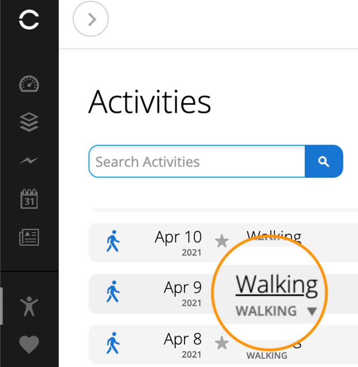
Task: Open the activity pulse sidebar icon
Action: pyautogui.click(x=29, y=161)
